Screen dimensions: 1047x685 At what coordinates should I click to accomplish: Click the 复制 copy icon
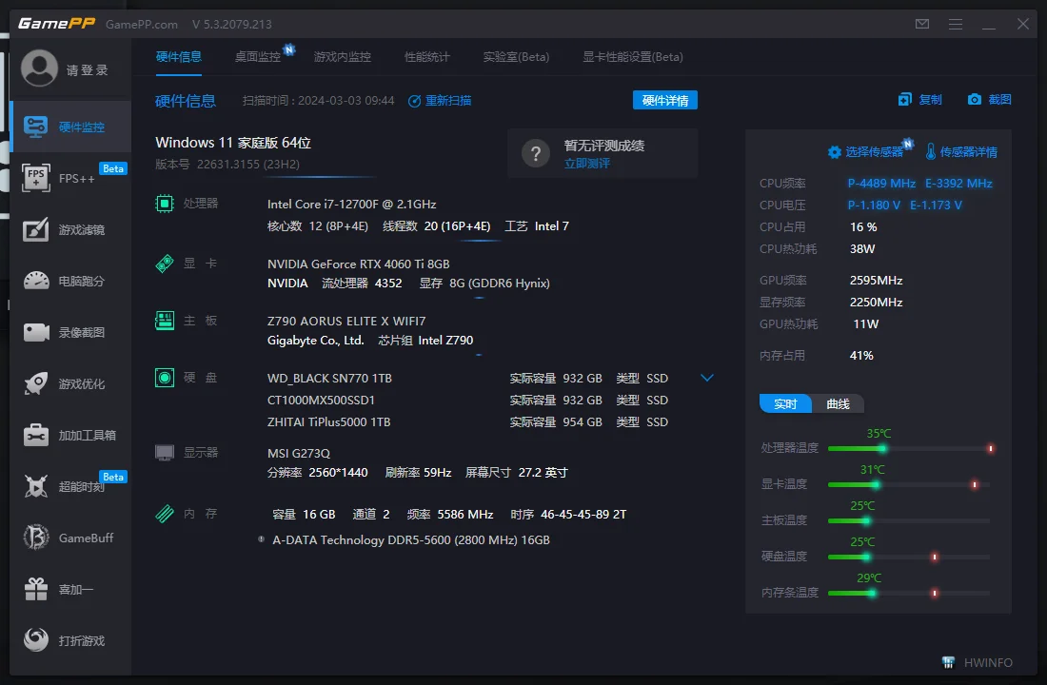[905, 100]
